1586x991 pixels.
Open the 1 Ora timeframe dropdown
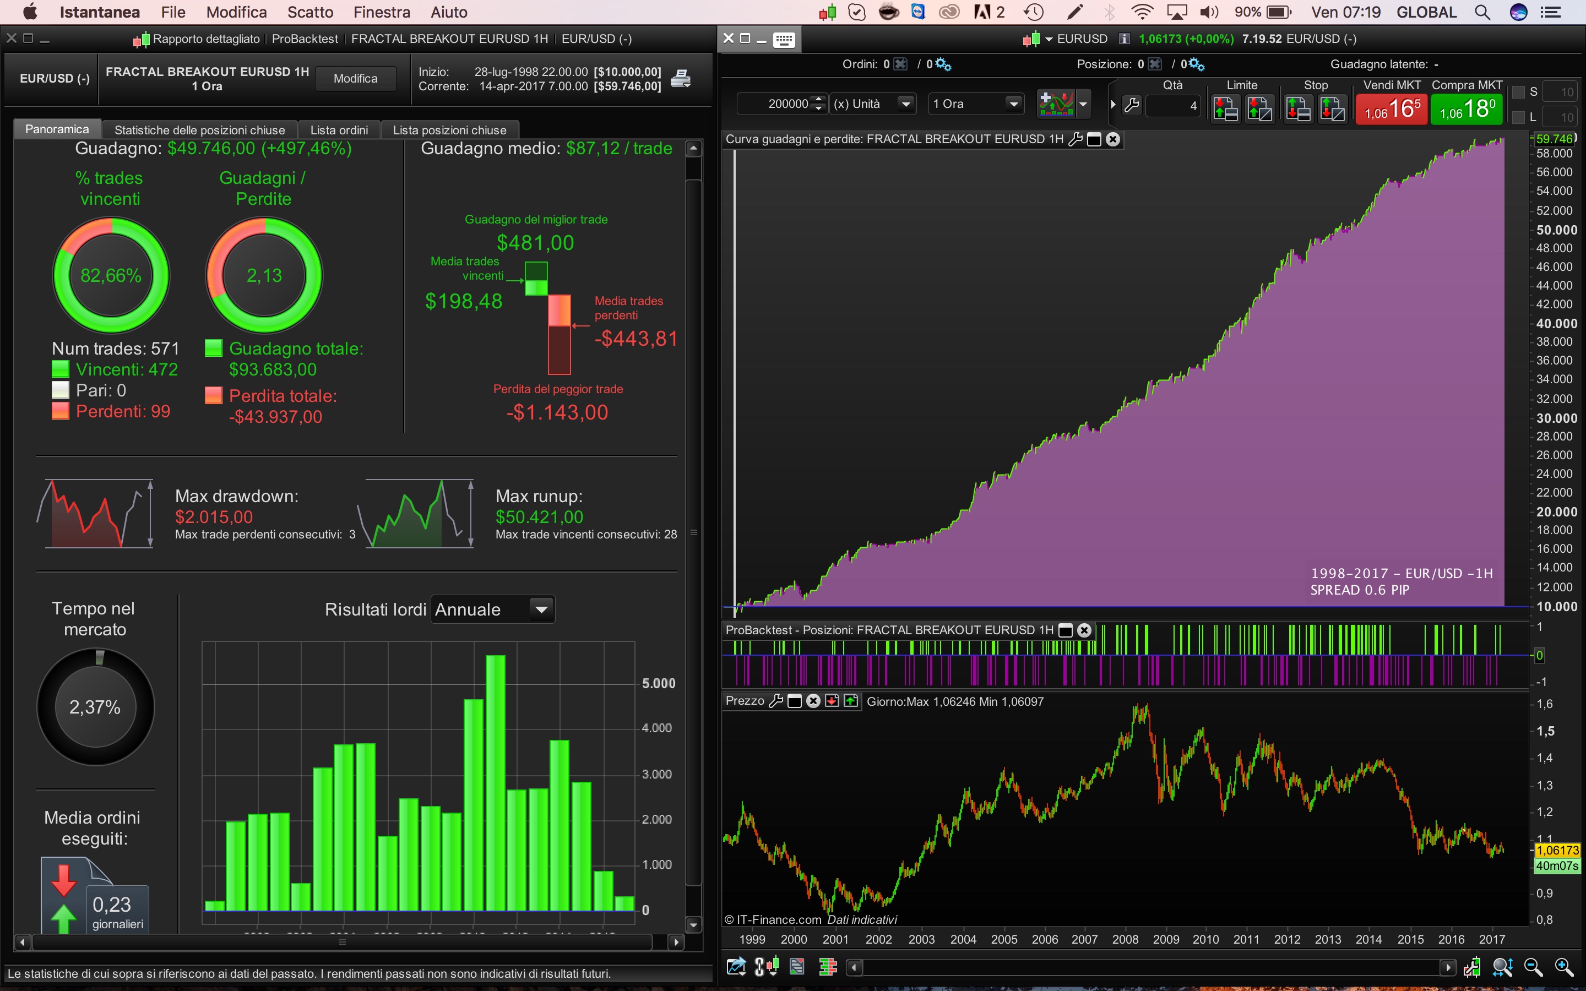(1013, 104)
